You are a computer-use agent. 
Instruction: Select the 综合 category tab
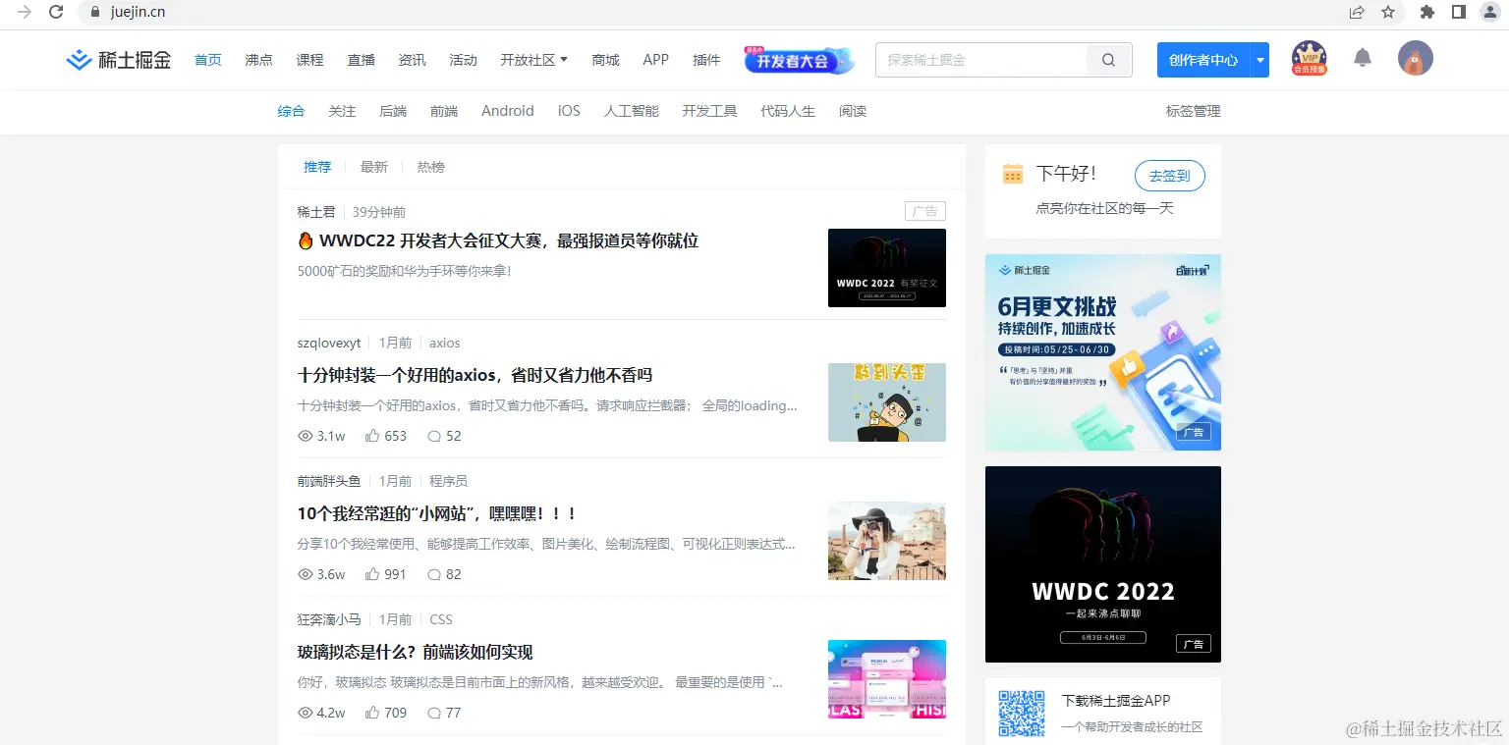click(292, 111)
